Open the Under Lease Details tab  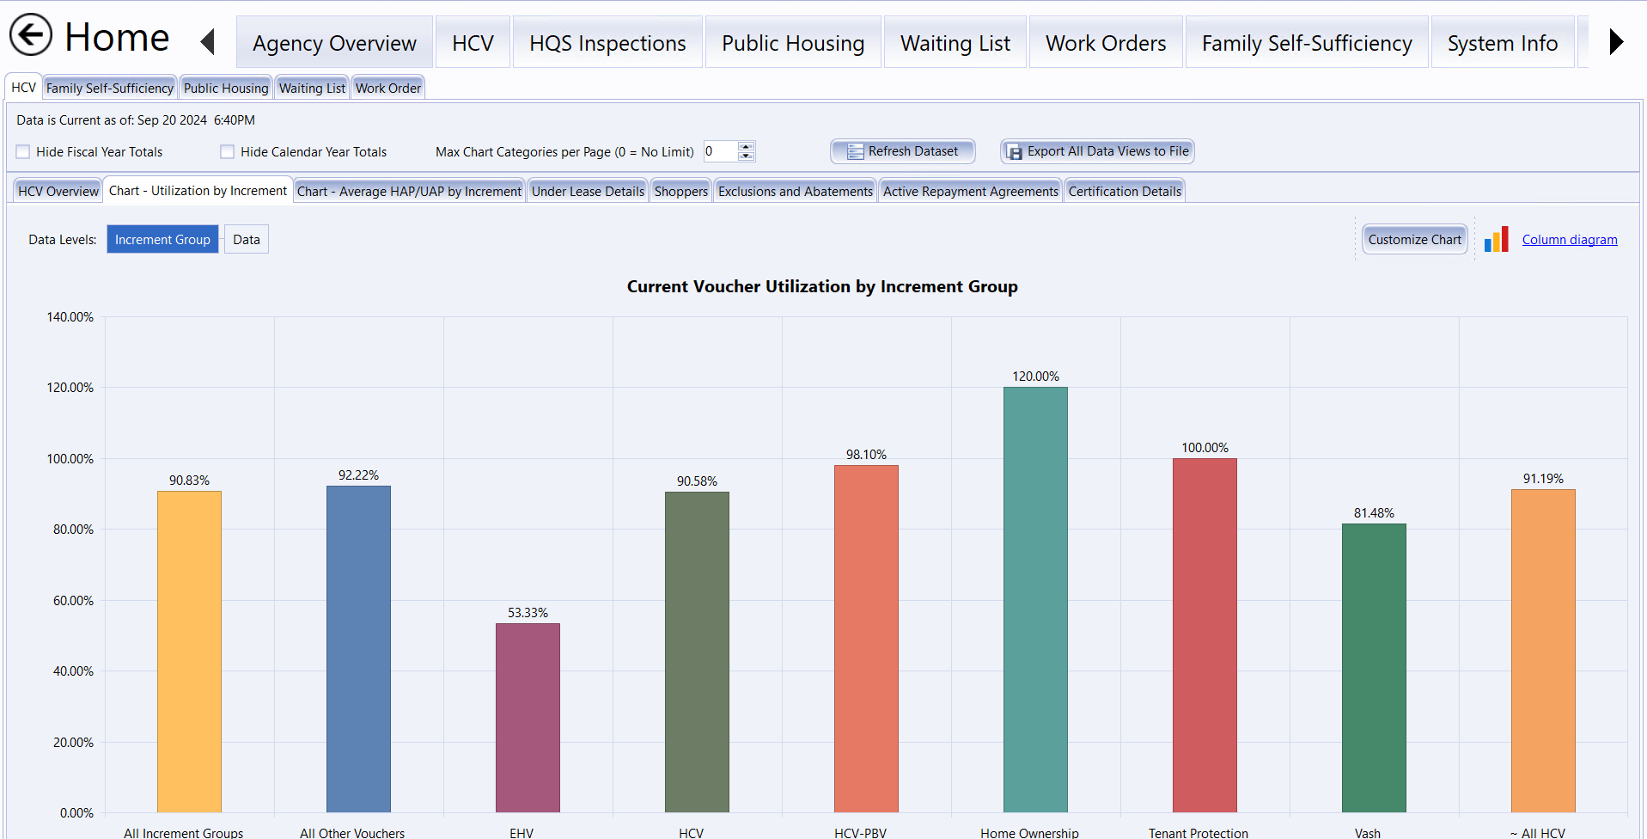(x=588, y=191)
